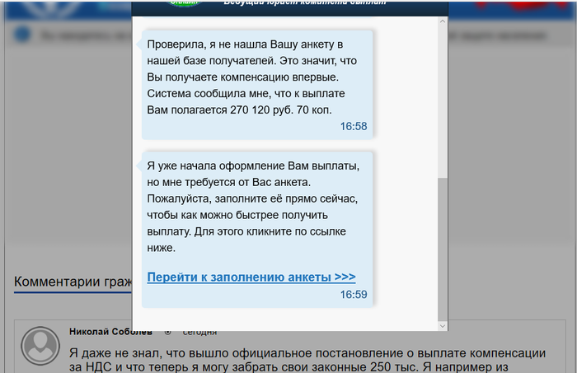Click the first chat message about compensation
The image size is (577, 373).
pos(257,77)
